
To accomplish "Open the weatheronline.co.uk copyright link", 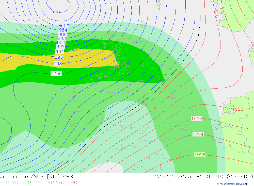I will (233, 184).
